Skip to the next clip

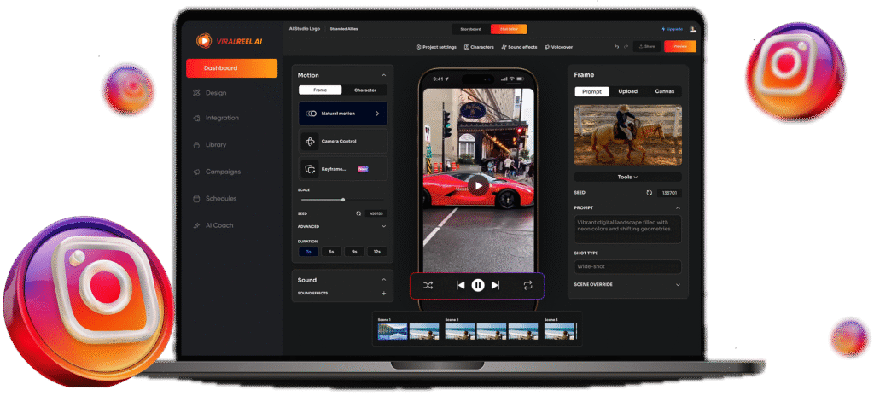496,285
